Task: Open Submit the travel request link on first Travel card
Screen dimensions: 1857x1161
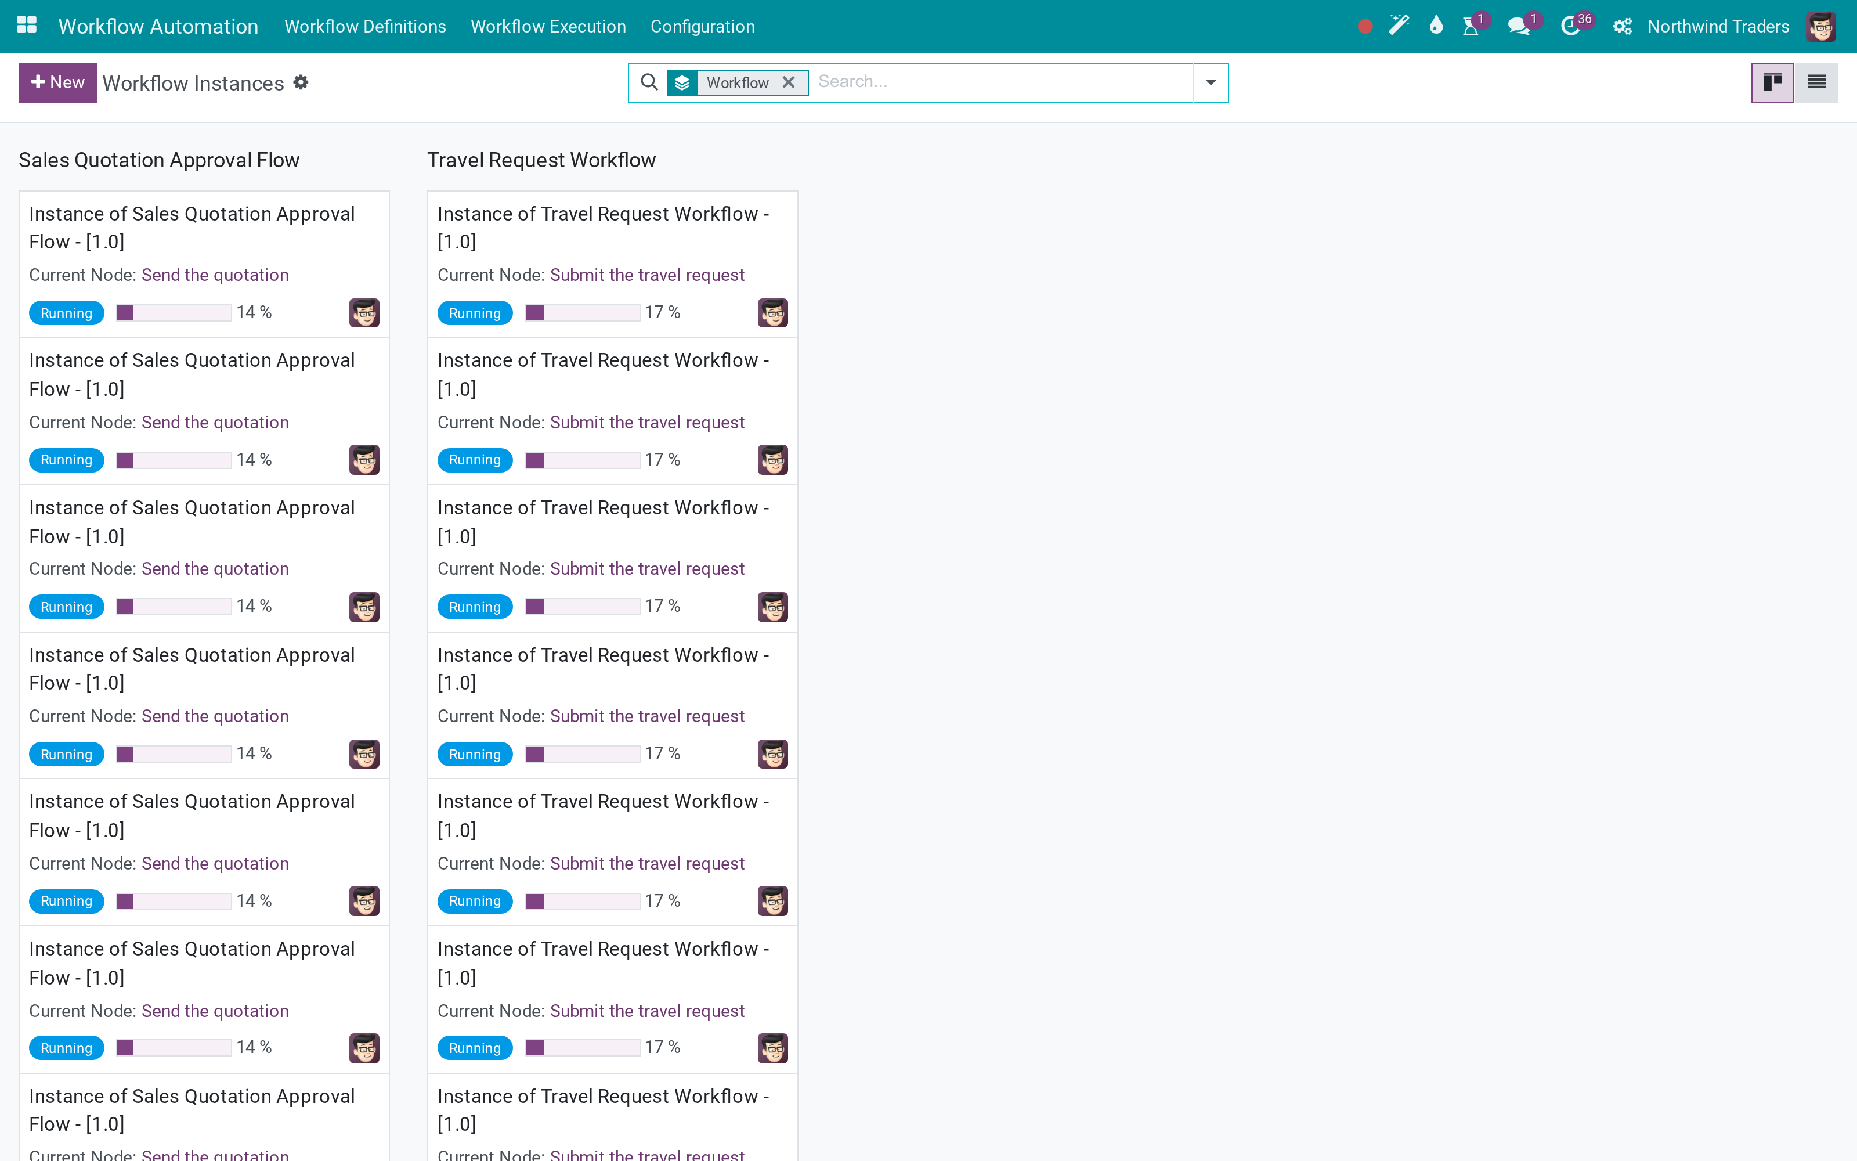Action: [x=647, y=275]
